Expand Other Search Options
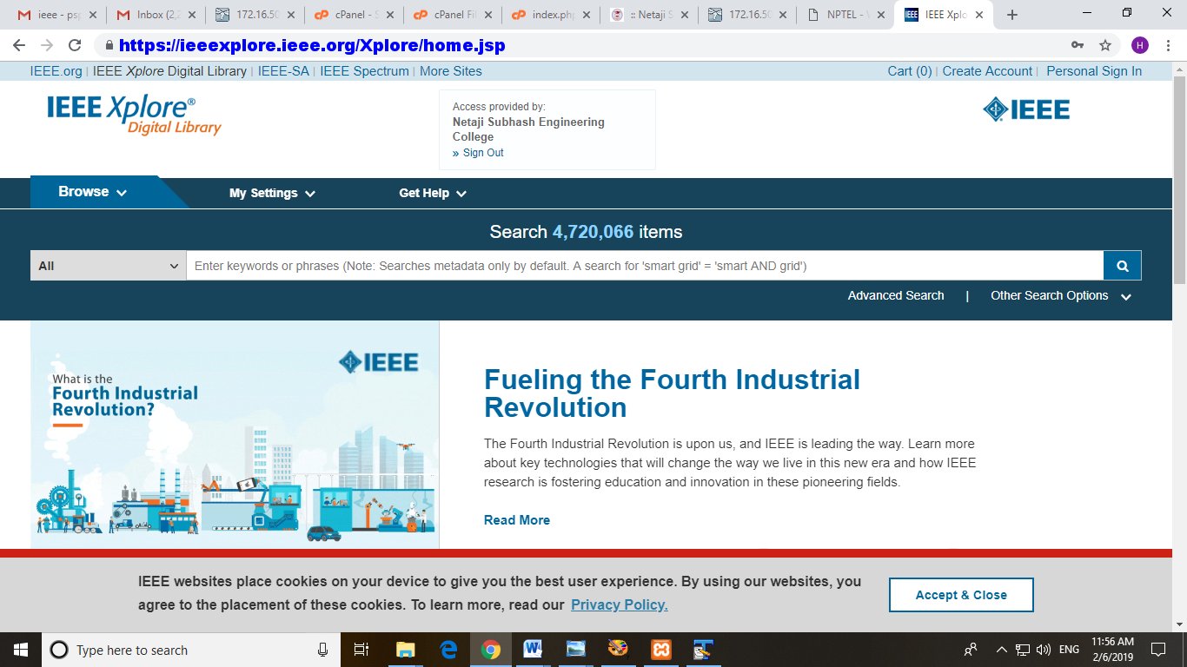 click(x=1060, y=296)
